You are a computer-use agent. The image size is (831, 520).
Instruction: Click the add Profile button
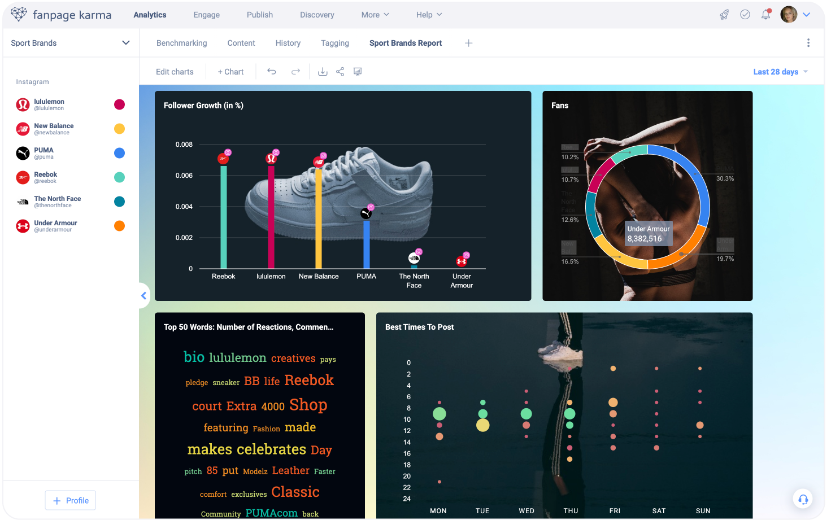click(x=71, y=500)
